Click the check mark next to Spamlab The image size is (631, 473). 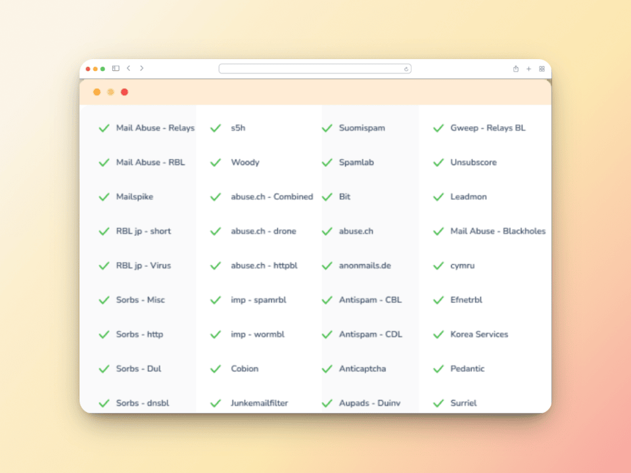pos(327,162)
